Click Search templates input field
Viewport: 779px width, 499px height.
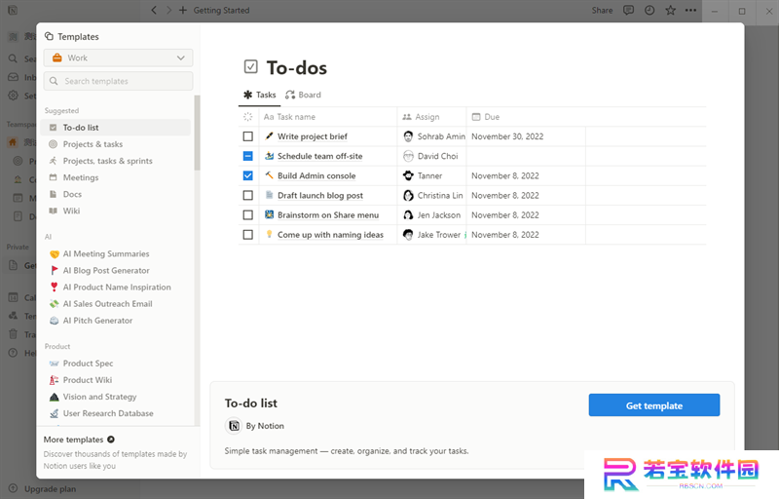point(118,81)
